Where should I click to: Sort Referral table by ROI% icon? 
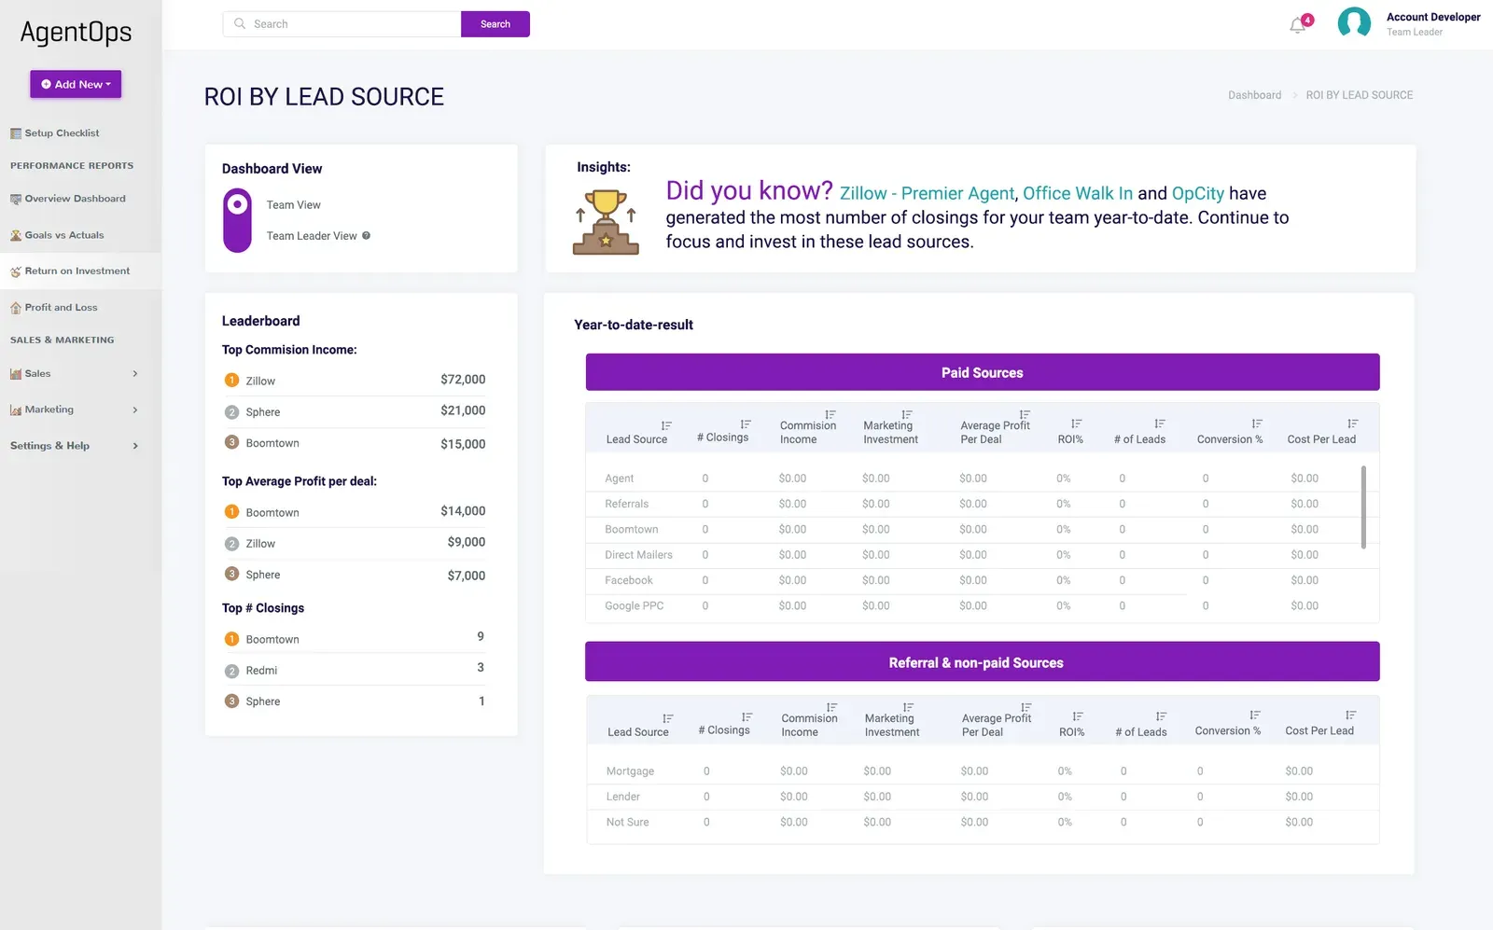(x=1078, y=716)
